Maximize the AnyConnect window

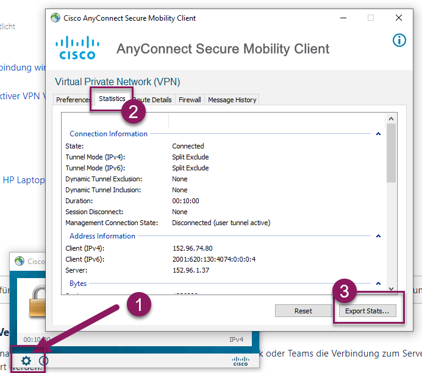coord(371,18)
